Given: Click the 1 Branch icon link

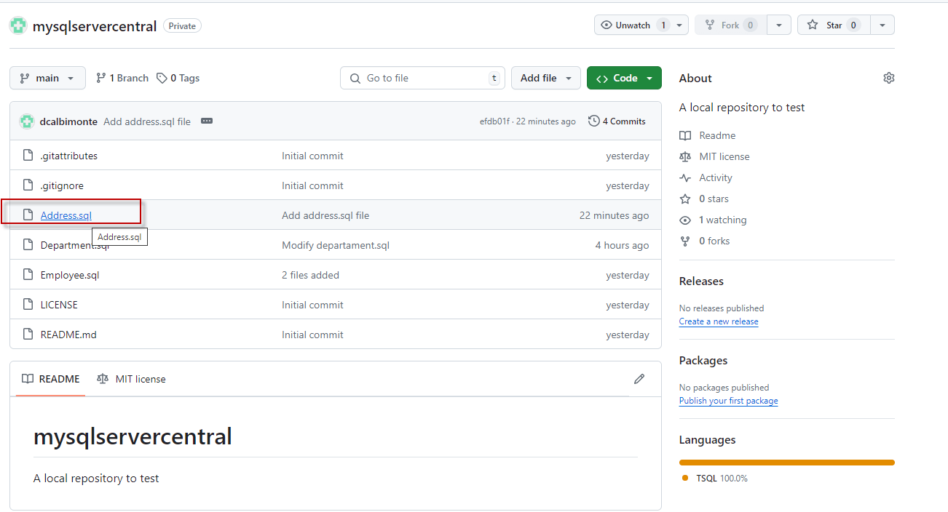Looking at the screenshot, I should click(101, 78).
